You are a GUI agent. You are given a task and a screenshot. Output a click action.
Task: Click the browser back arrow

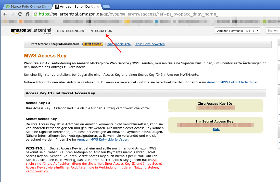pyautogui.click(x=5, y=14)
